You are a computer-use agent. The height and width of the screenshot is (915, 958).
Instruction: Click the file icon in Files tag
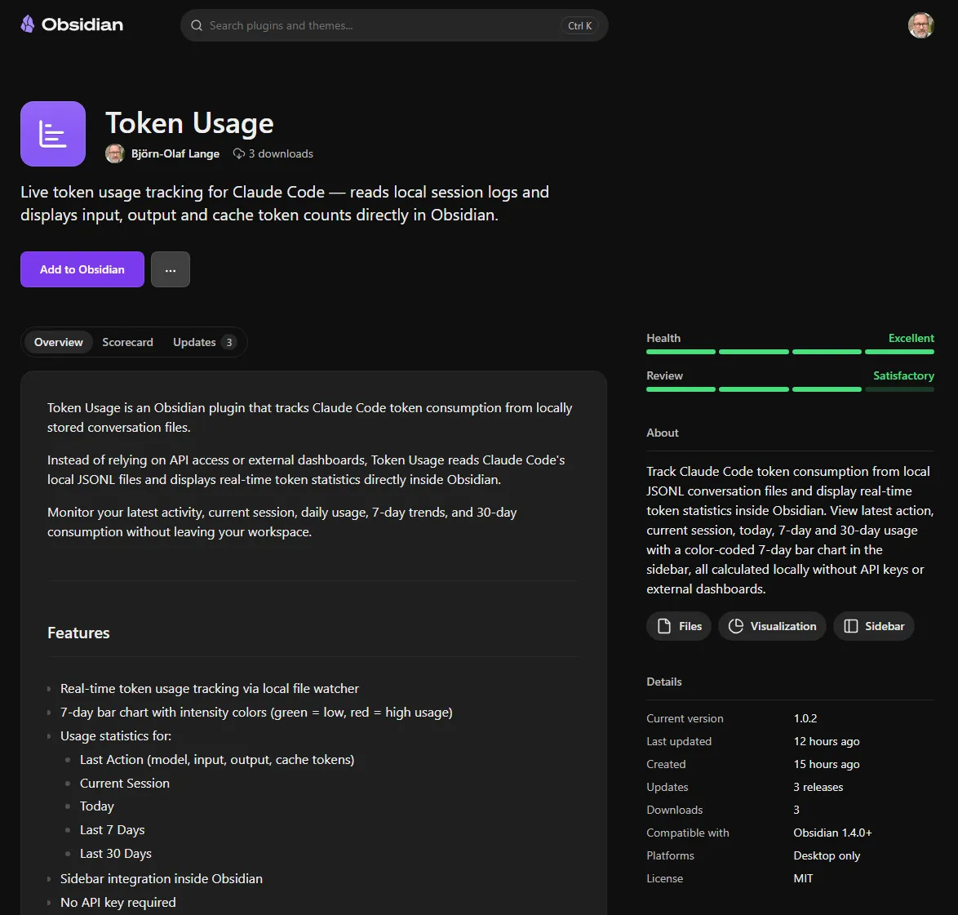tap(664, 627)
